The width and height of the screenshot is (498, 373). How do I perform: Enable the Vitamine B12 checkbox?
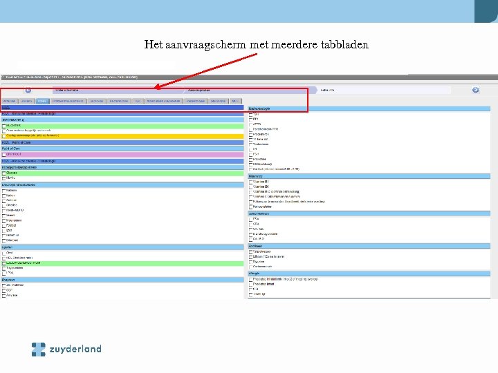(x=250, y=192)
